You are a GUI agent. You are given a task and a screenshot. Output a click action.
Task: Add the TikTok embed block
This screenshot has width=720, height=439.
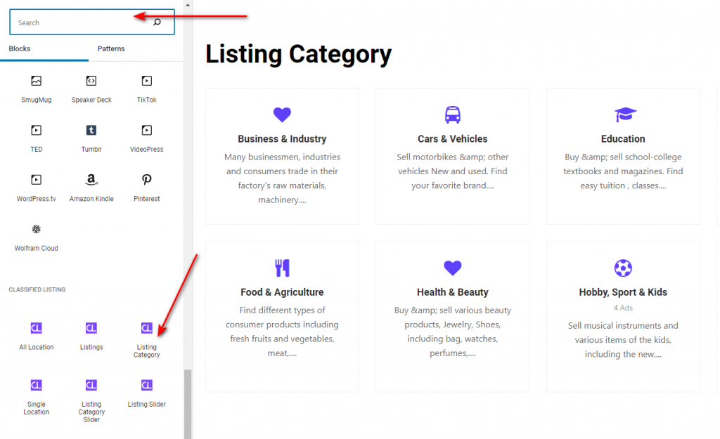click(146, 89)
